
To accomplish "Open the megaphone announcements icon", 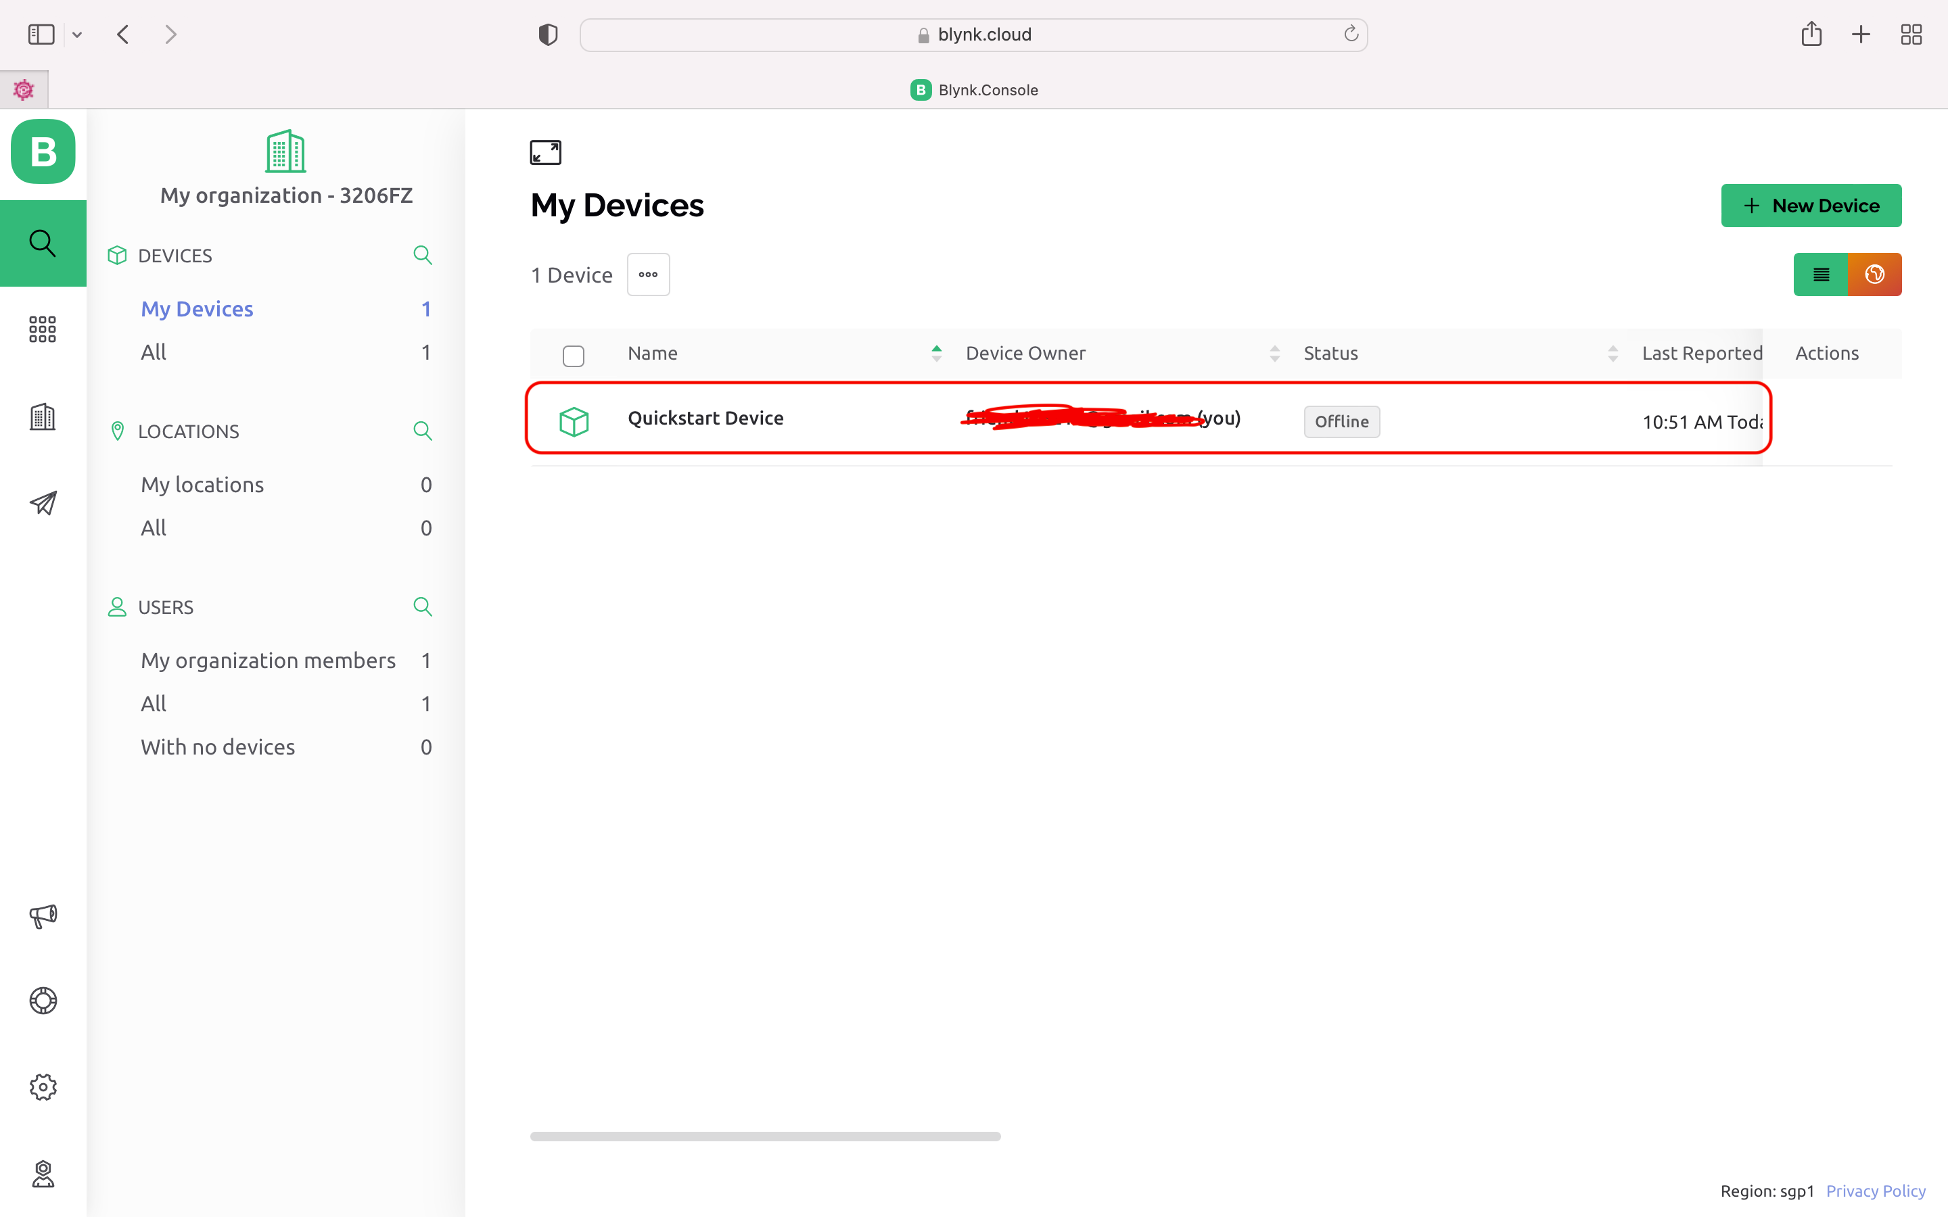I will [x=43, y=915].
